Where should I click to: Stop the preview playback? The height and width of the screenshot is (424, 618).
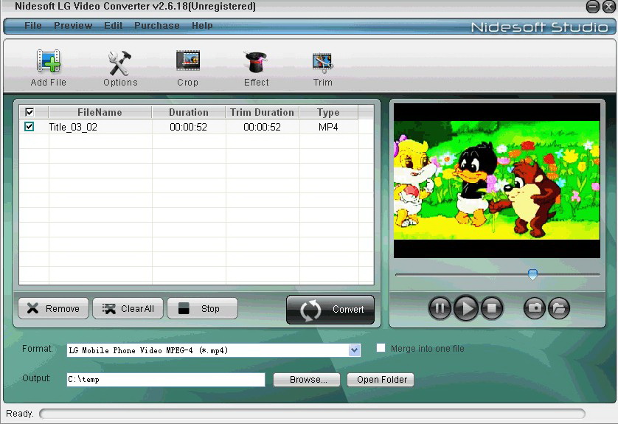491,307
